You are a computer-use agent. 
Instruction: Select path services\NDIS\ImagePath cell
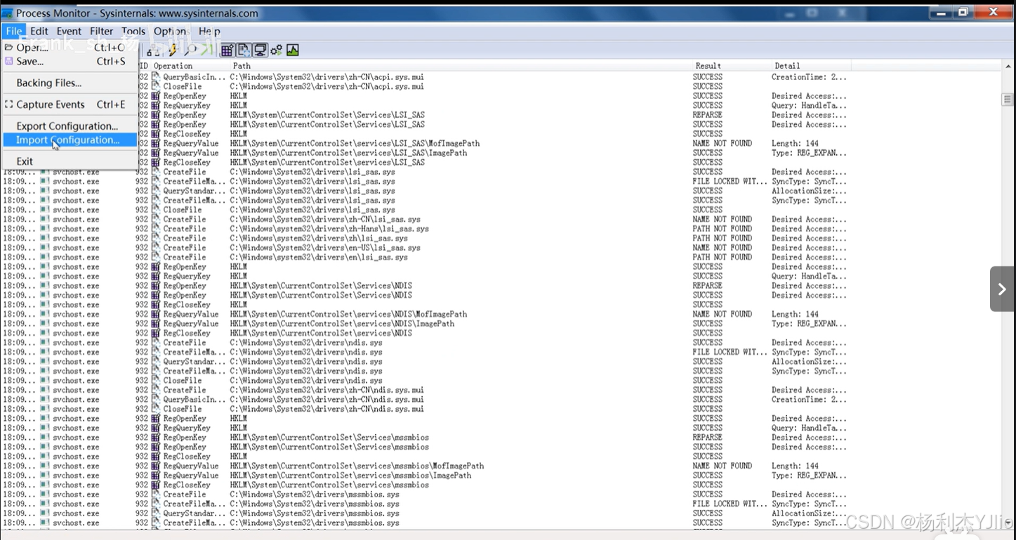click(x=342, y=323)
